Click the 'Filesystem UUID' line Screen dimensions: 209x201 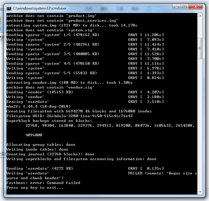pos(69,116)
